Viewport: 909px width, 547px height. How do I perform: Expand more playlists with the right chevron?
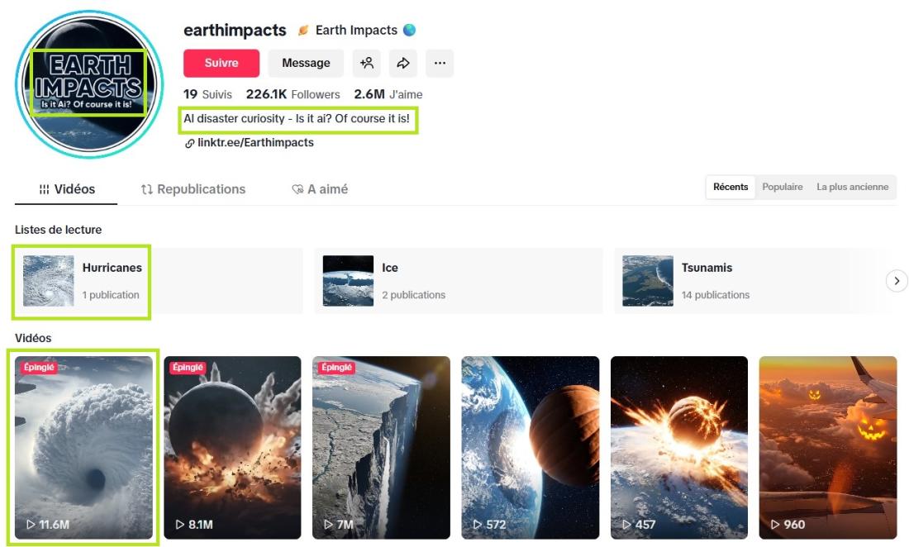[x=897, y=281]
